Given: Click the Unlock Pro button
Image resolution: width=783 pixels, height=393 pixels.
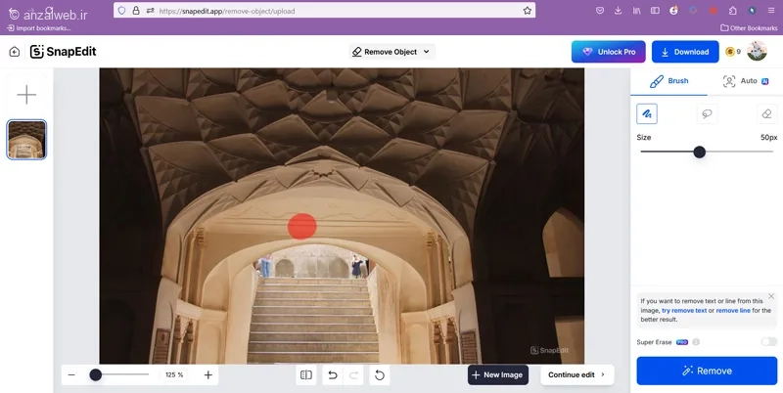Looking at the screenshot, I should click(608, 52).
